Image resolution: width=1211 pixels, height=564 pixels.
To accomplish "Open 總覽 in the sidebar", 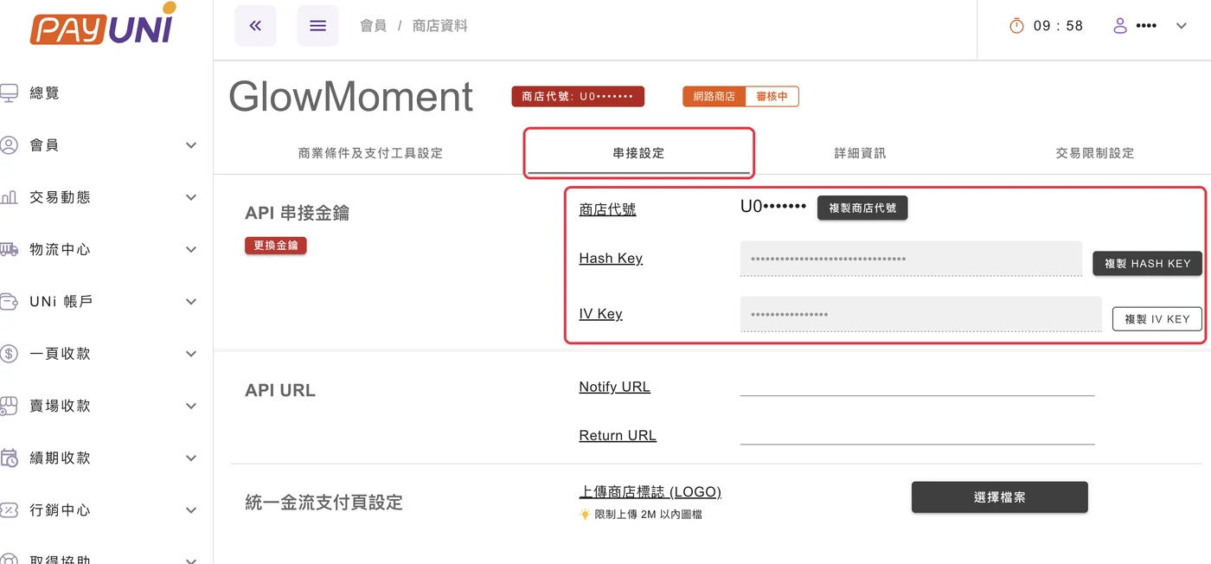I will coord(44,93).
